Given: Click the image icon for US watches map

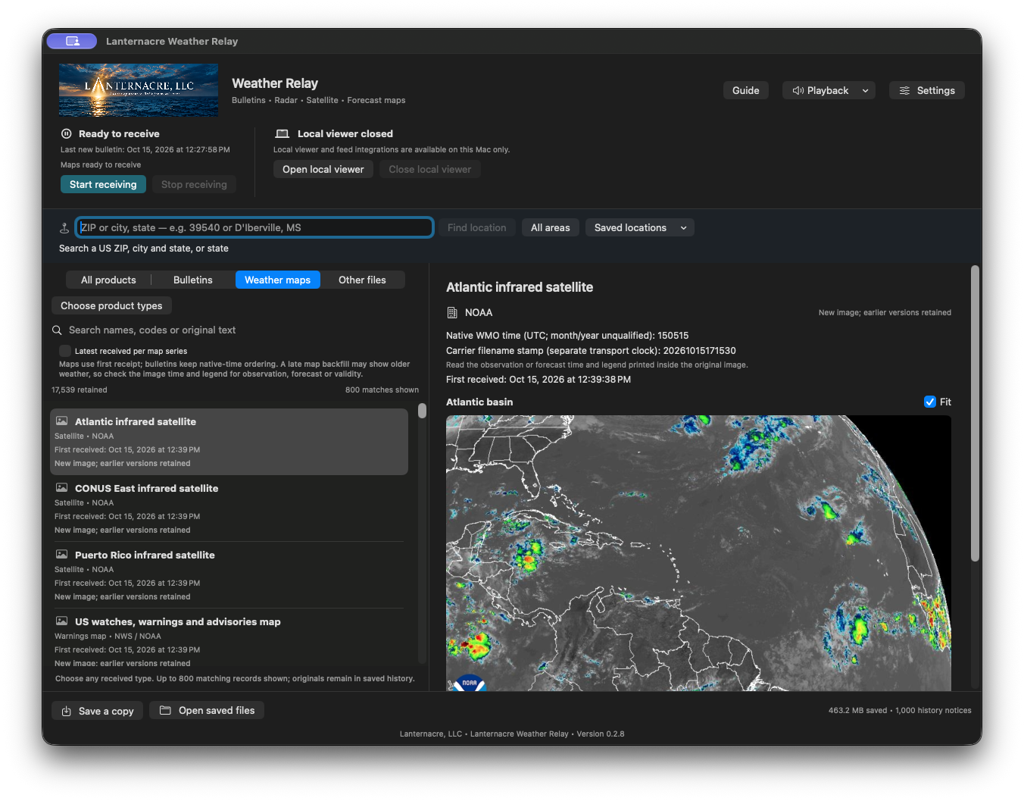Looking at the screenshot, I should 62,621.
